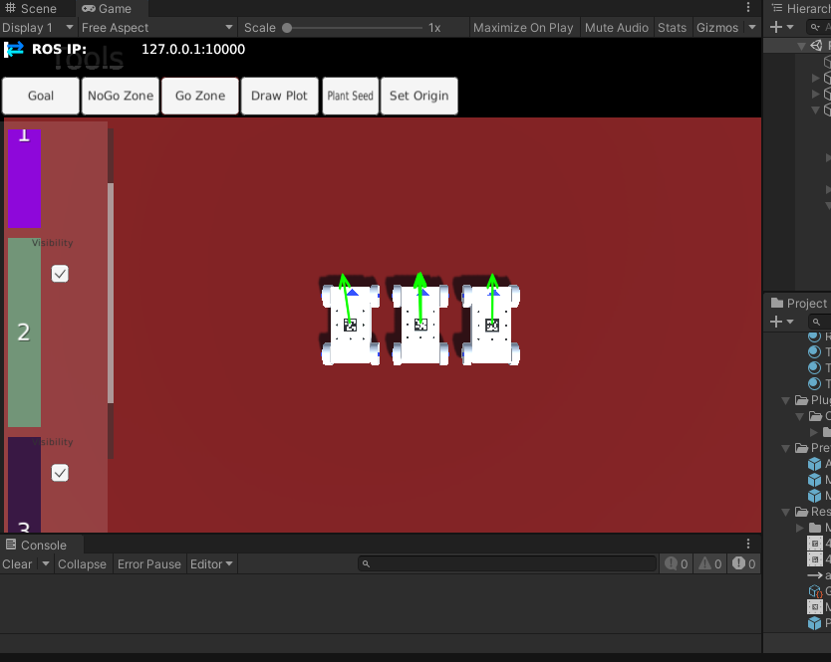The image size is (831, 662).
Task: Toggle the Console error count icon
Action: [743, 564]
